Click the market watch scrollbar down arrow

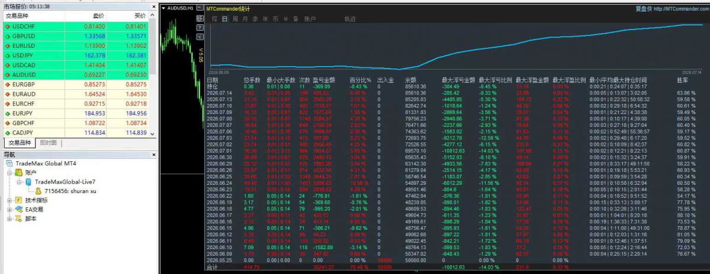pos(153,134)
